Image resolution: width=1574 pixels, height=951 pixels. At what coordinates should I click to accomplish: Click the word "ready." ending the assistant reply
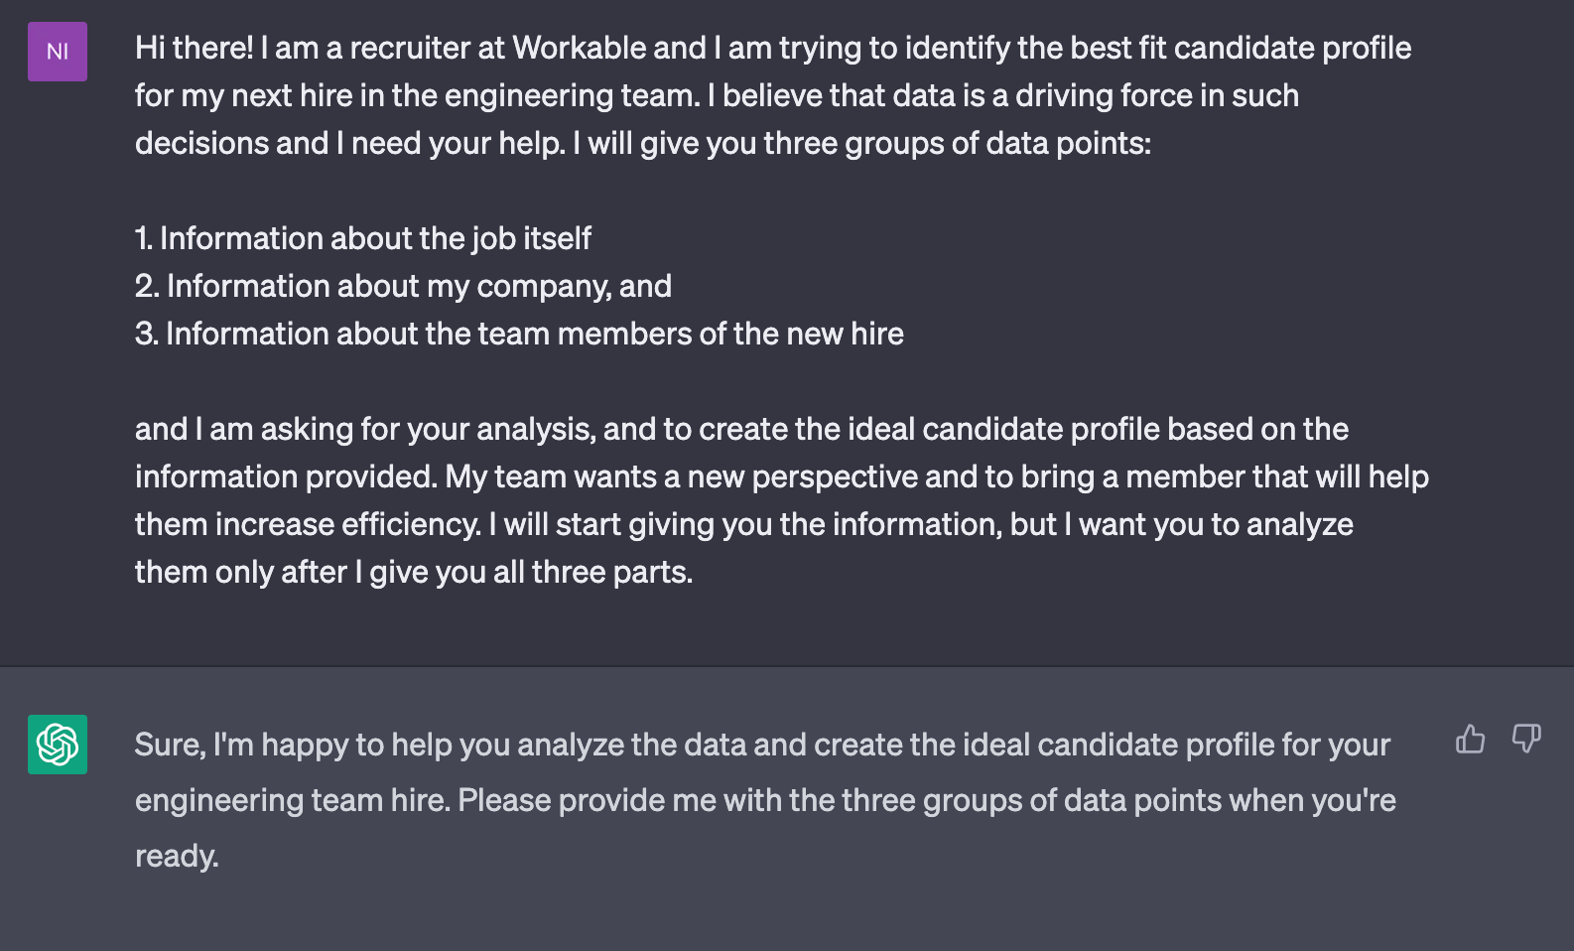(177, 856)
